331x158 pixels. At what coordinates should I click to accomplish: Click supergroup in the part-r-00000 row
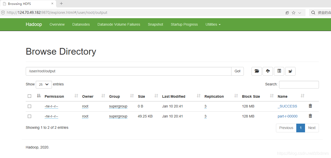[x=118, y=116]
